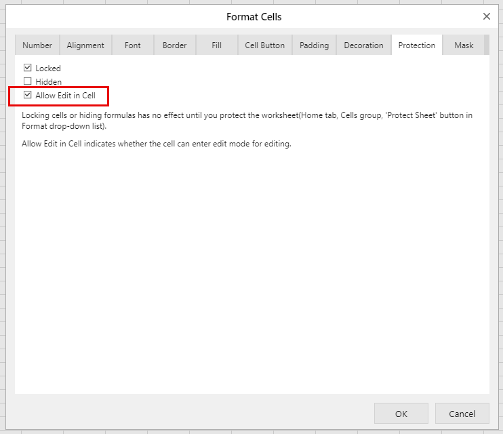Go to the Font tab
503x434 pixels.
pyautogui.click(x=133, y=45)
